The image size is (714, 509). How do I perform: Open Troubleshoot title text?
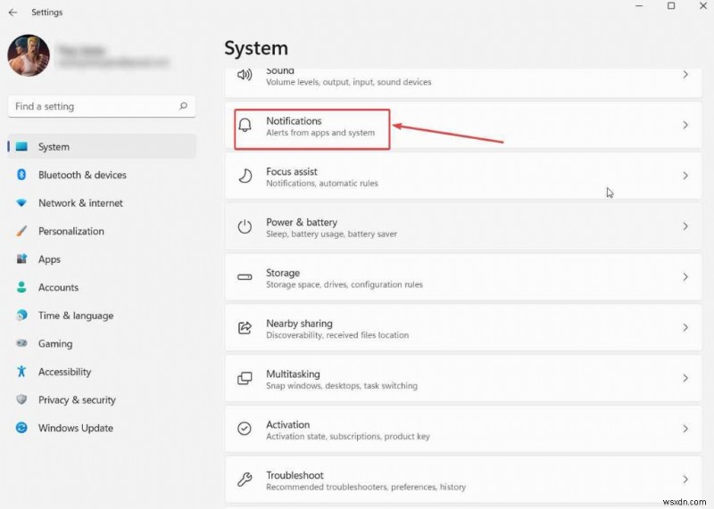point(295,475)
